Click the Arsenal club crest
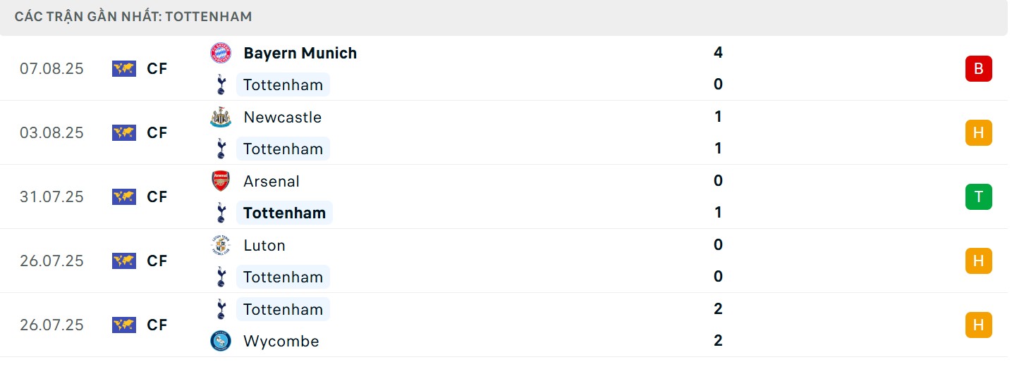Screen dimensions: 1024x369 pos(221,182)
